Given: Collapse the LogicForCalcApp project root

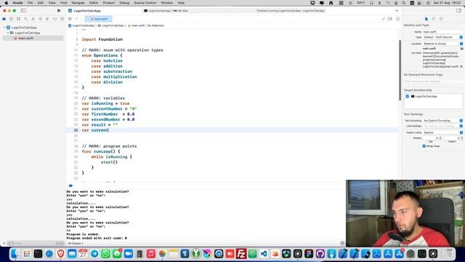Looking at the screenshot, I should [x=4, y=28].
